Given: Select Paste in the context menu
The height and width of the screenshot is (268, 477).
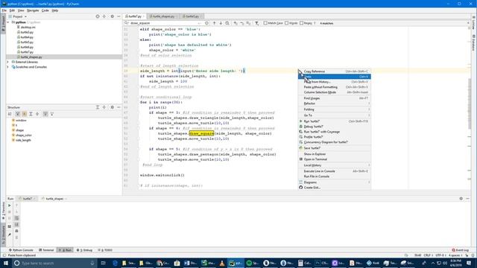Looking at the screenshot, I should click(x=335, y=77).
